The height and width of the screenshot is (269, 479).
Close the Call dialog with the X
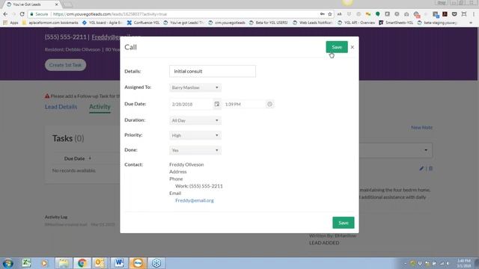click(x=353, y=47)
